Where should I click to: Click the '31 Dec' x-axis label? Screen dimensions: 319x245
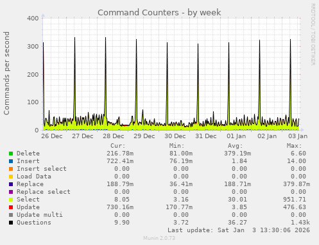tap(206, 136)
